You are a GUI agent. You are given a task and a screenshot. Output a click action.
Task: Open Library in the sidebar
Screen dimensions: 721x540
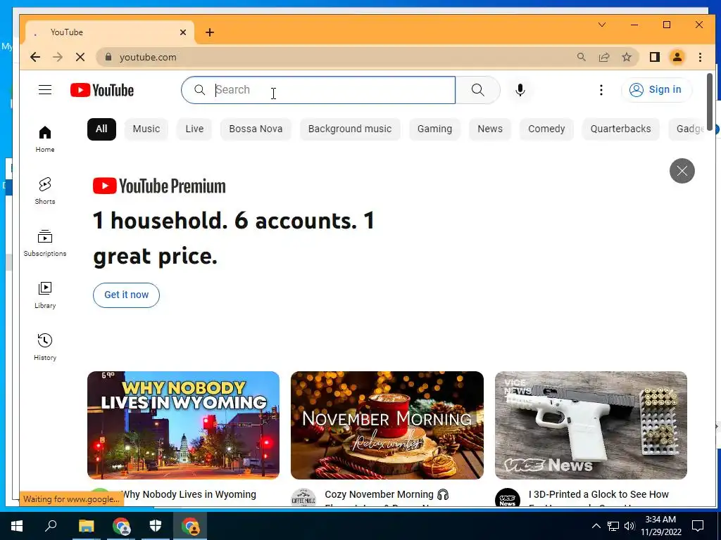45,295
